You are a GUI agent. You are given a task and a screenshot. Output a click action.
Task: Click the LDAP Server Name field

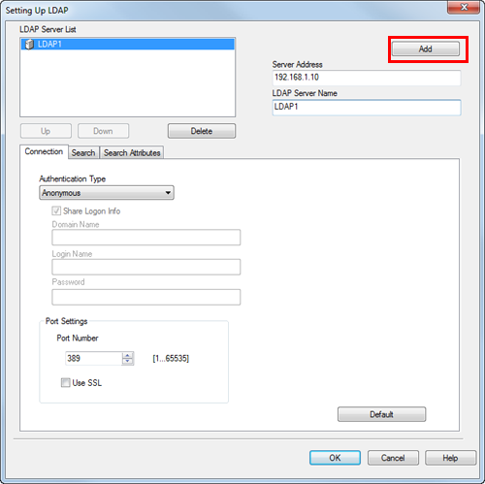click(367, 107)
